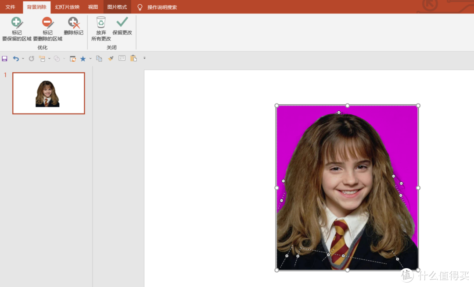Select slide 1 thumbnail in the panel
Viewport: 474px width, 287px height.
pyautogui.click(x=48, y=93)
